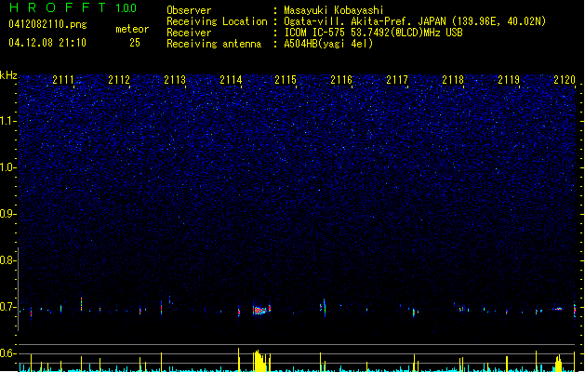
Task: Click the yellow intensity peak just before 2120
Action: coord(558,364)
